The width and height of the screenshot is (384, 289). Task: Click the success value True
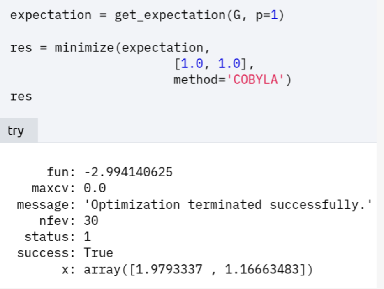pos(98,253)
